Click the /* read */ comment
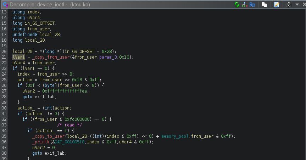 click(69, 125)
